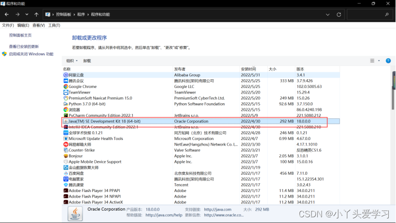Click the Forward navigation arrow
The width and height of the screenshot is (396, 223).
18,14
